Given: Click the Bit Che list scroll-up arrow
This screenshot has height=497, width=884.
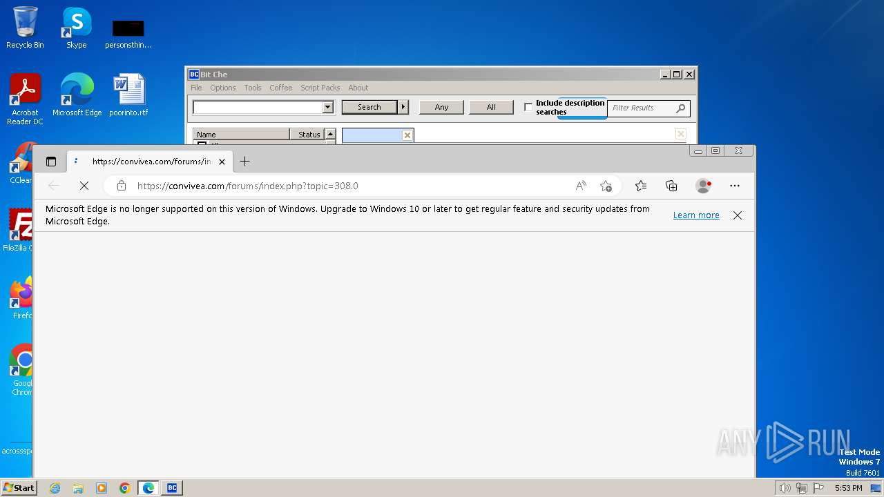Looking at the screenshot, I should click(330, 135).
